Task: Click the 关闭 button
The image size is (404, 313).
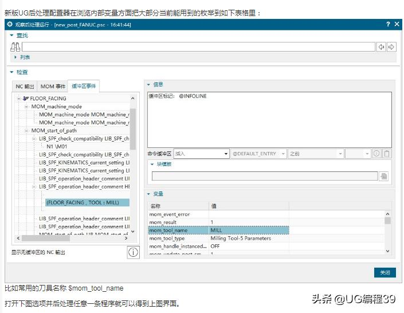Action: click(x=385, y=272)
